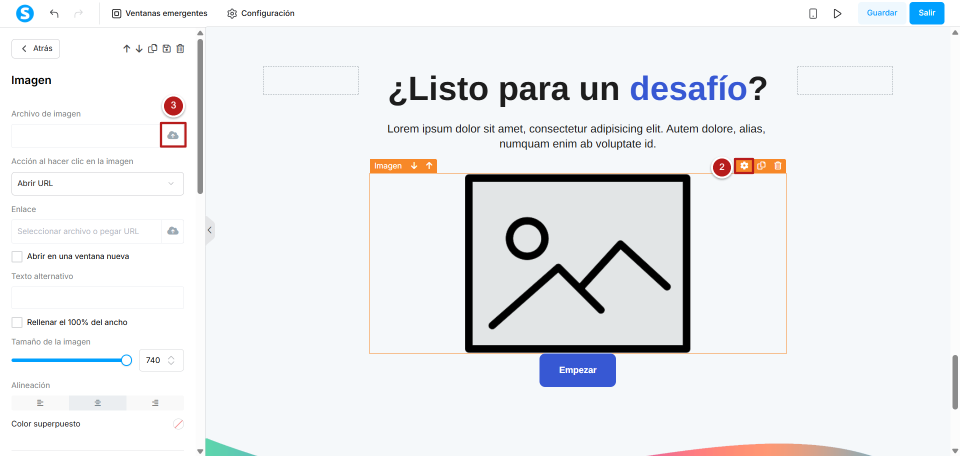Align image to the center

tap(97, 403)
